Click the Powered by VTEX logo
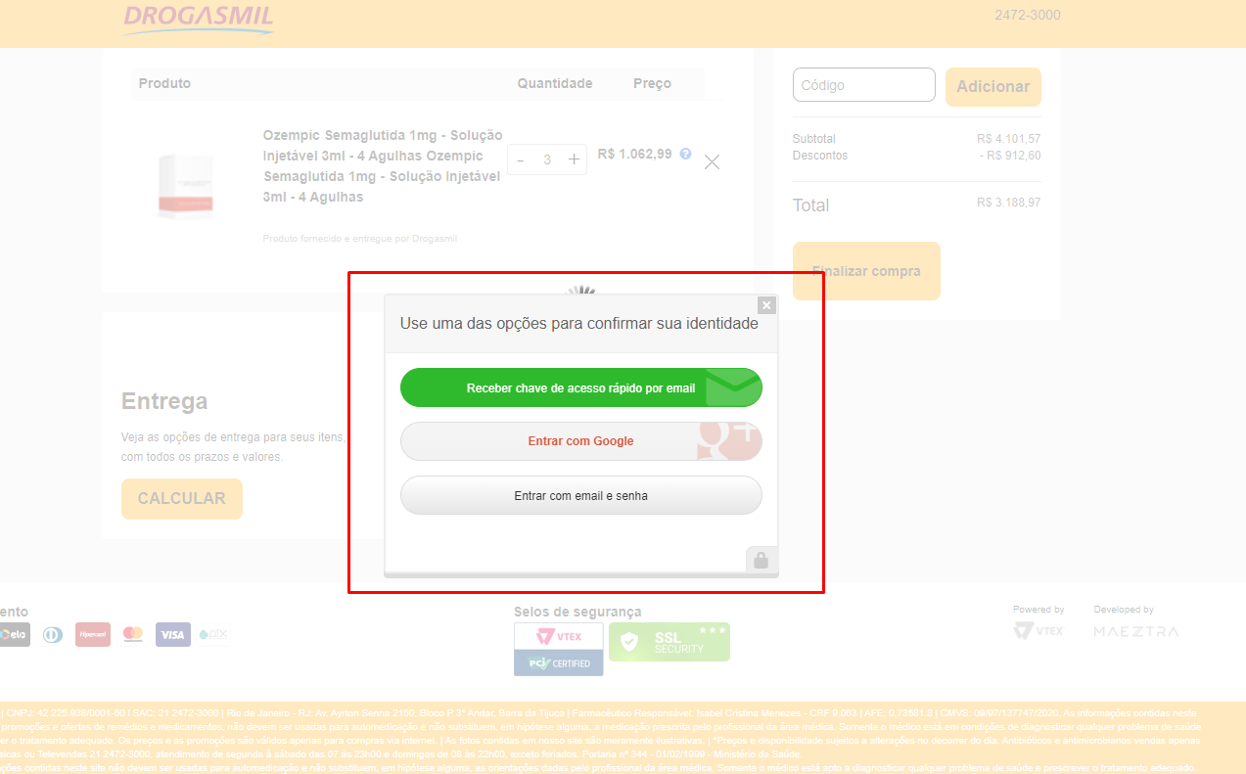This screenshot has height=774, width=1246. [x=1038, y=631]
